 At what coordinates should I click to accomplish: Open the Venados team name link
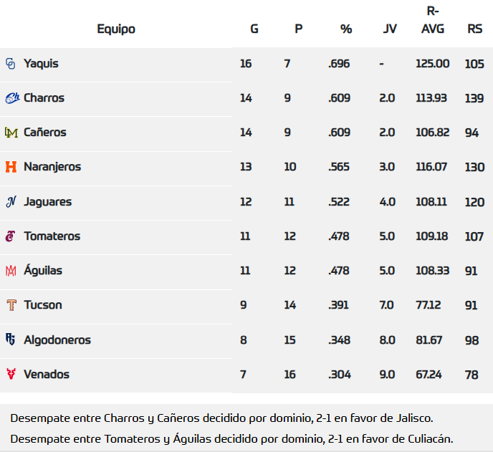point(47,374)
